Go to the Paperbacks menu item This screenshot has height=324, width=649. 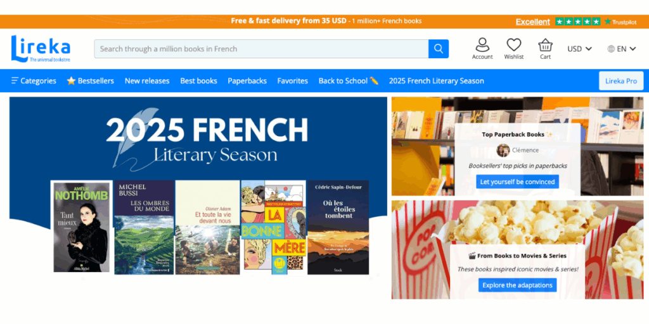(x=247, y=81)
